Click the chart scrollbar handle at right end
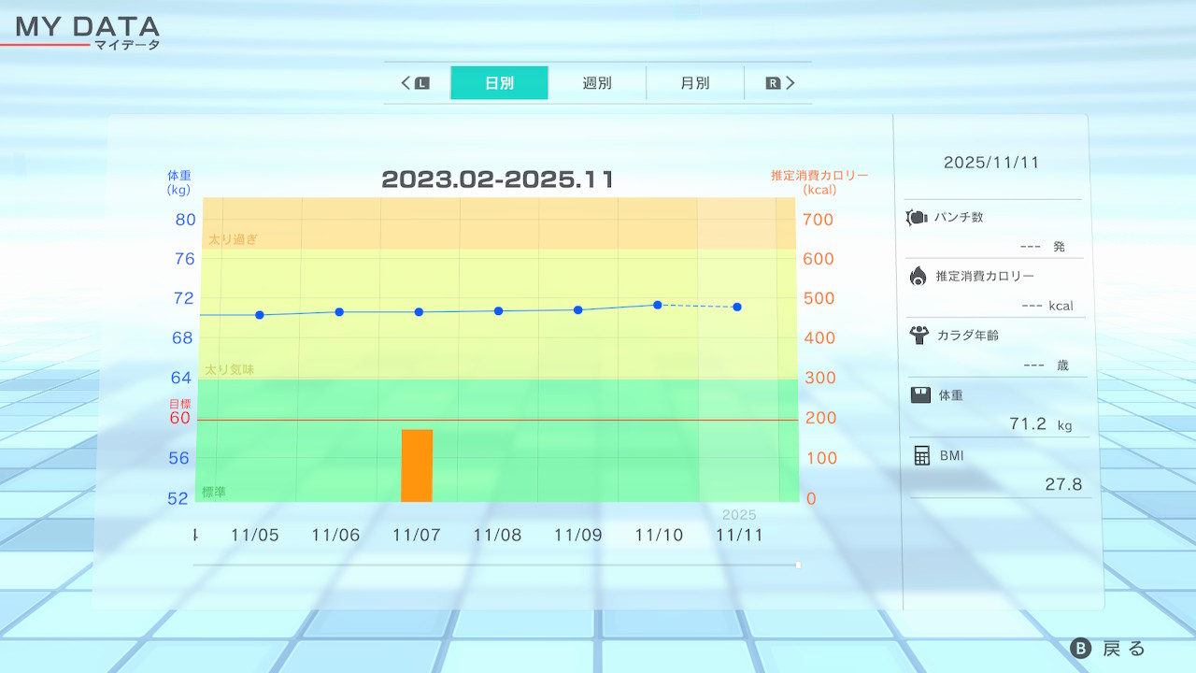Image resolution: width=1196 pixels, height=673 pixels. [798, 565]
